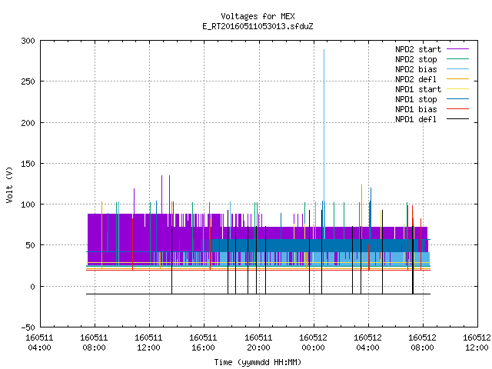492x369 pixels.
Task: Click the 0 y-axis tick label
Action: tap(32, 287)
